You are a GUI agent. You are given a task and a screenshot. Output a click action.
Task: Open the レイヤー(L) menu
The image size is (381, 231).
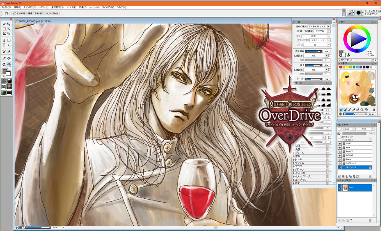[43, 7]
